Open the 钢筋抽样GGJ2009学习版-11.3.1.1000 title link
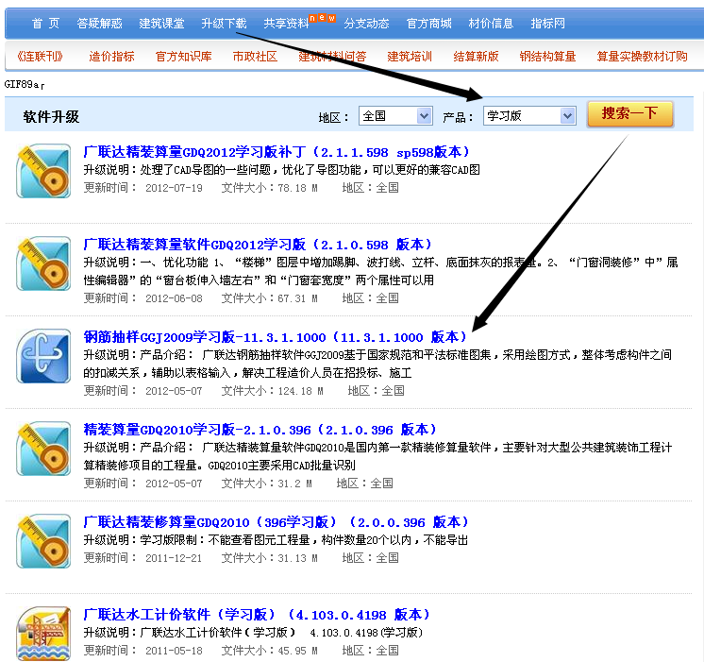The width and height of the screenshot is (704, 662). (276, 337)
